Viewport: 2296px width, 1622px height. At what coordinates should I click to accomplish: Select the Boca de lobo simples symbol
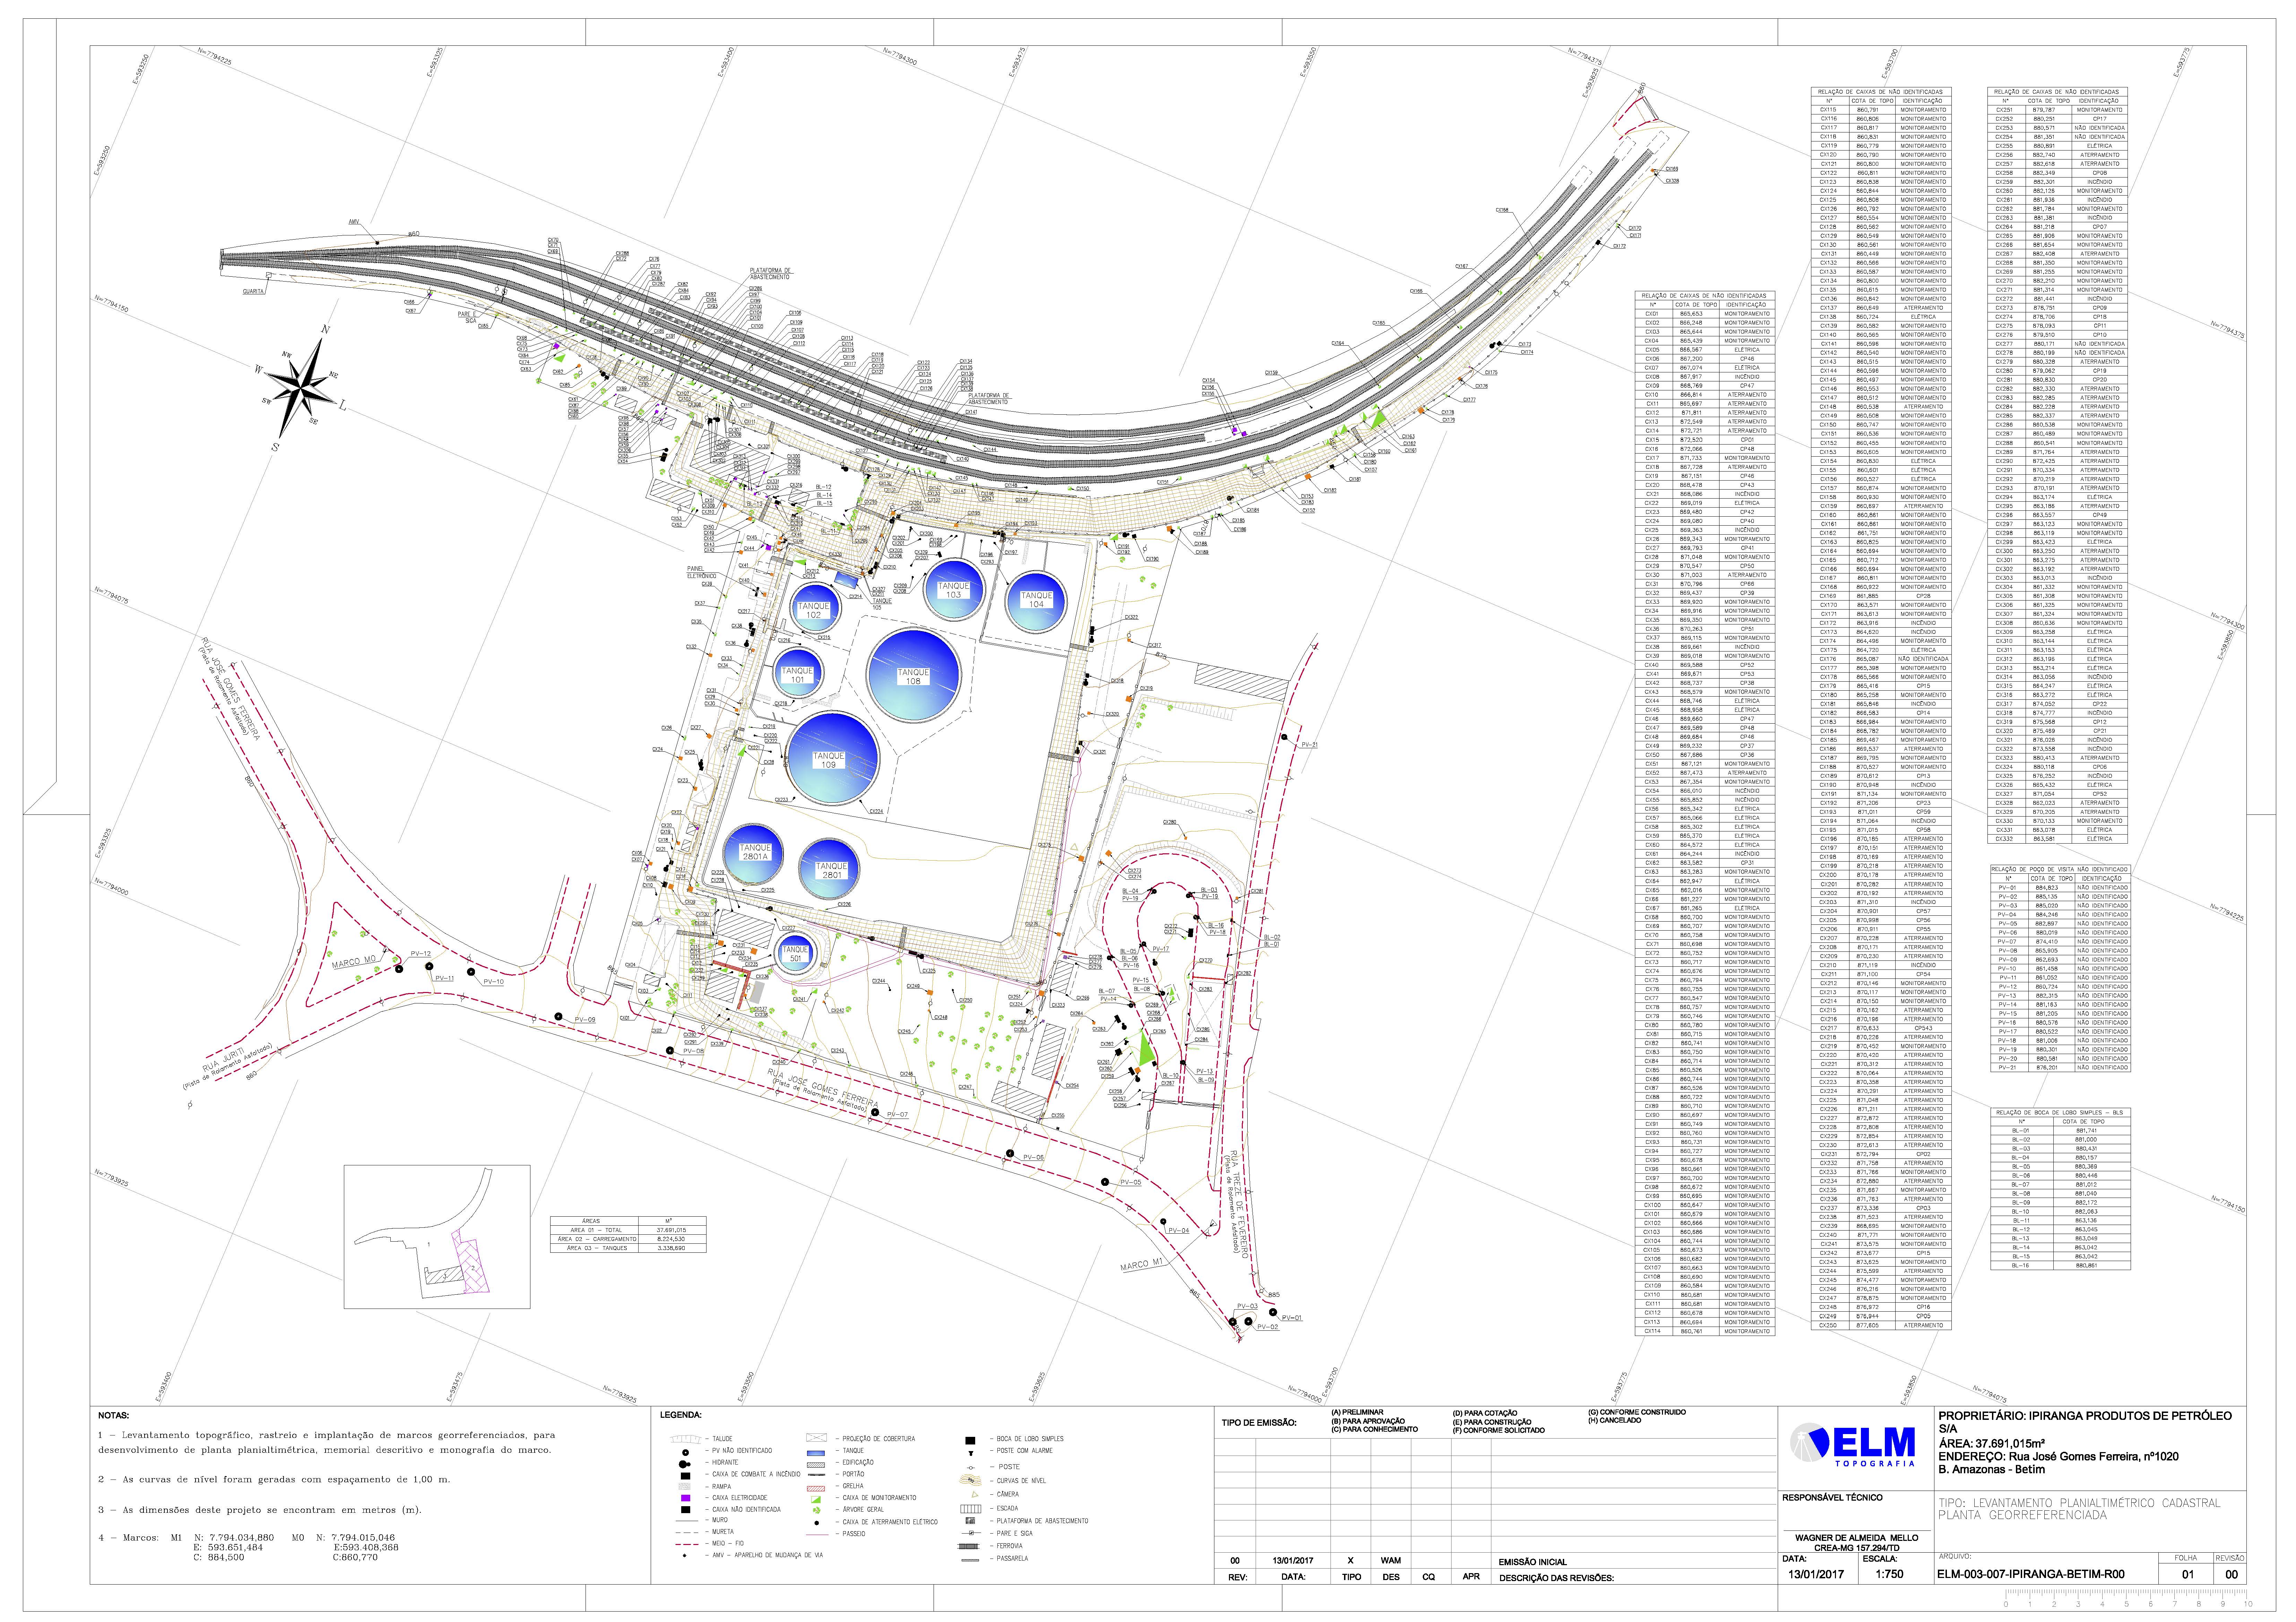coord(970,1441)
